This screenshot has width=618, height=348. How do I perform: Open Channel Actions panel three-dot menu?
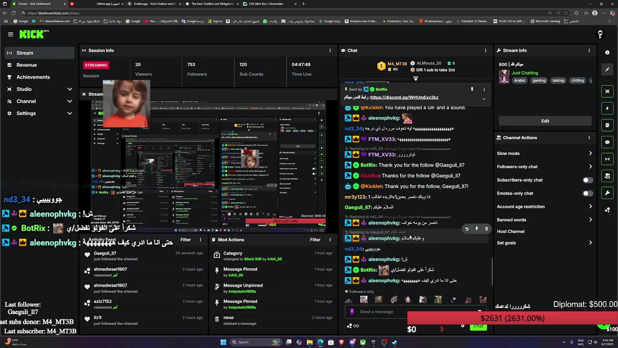point(589,138)
